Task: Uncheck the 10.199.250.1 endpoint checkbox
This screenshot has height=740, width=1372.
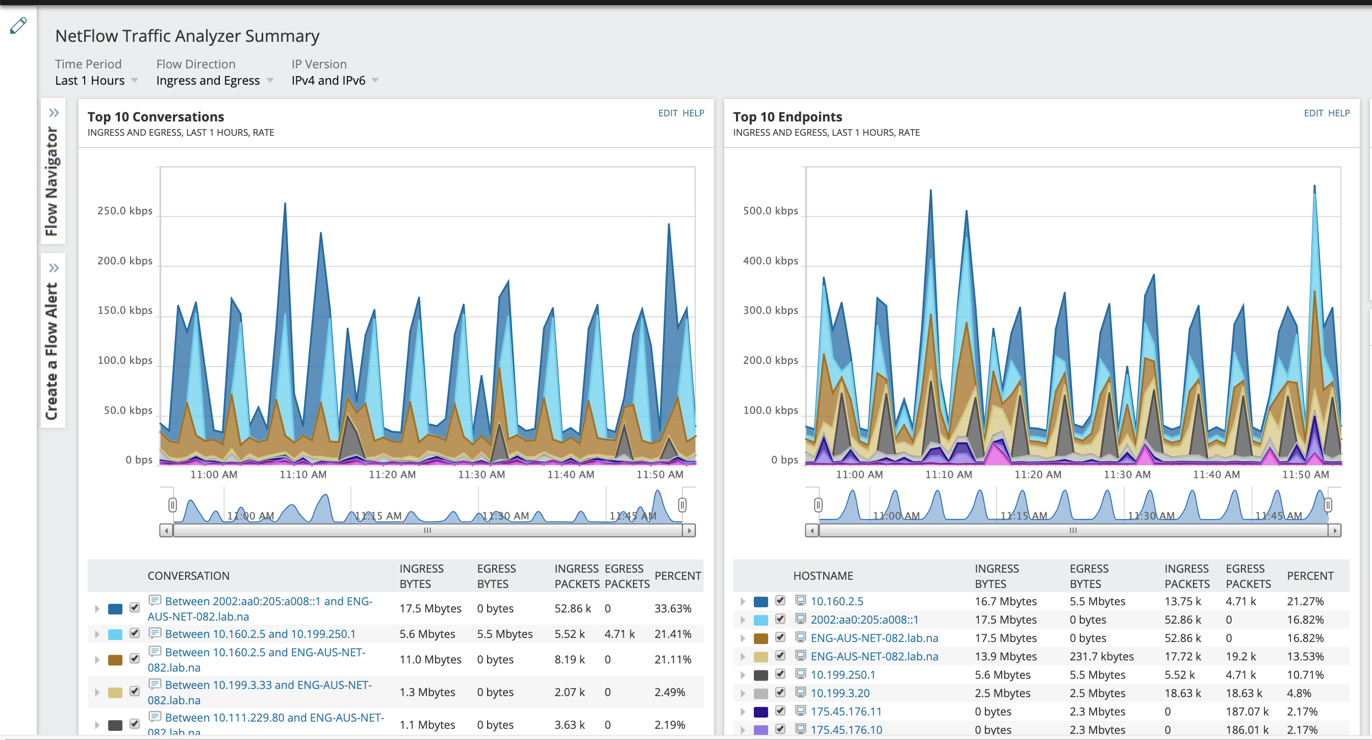Action: tap(780, 674)
